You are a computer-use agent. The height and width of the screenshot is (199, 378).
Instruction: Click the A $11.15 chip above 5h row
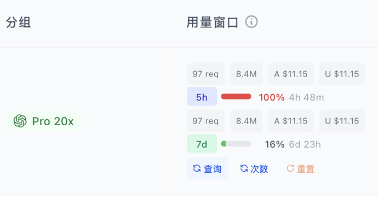(x=291, y=74)
